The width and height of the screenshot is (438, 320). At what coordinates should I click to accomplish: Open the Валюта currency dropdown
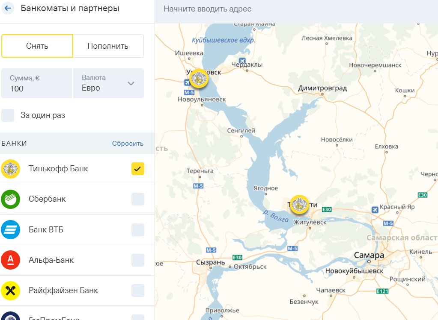coord(108,83)
